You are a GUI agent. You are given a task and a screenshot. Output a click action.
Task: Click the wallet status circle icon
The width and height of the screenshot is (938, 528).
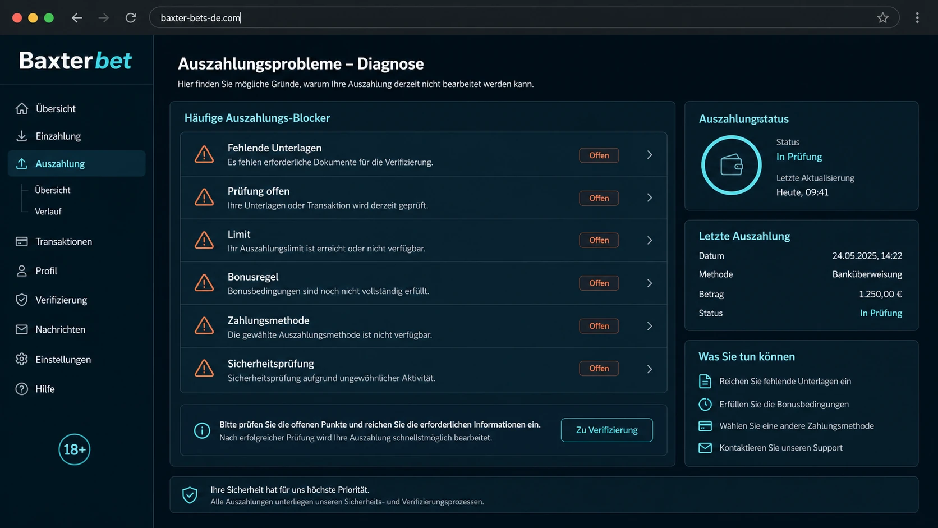click(731, 165)
